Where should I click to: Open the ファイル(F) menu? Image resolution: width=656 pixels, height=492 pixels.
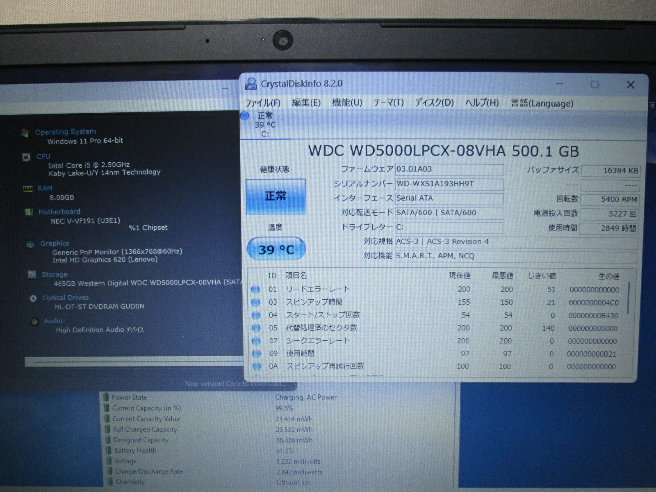263,102
